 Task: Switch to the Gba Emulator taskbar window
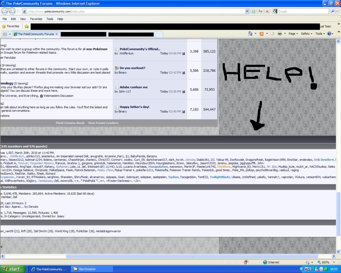click(x=92, y=269)
